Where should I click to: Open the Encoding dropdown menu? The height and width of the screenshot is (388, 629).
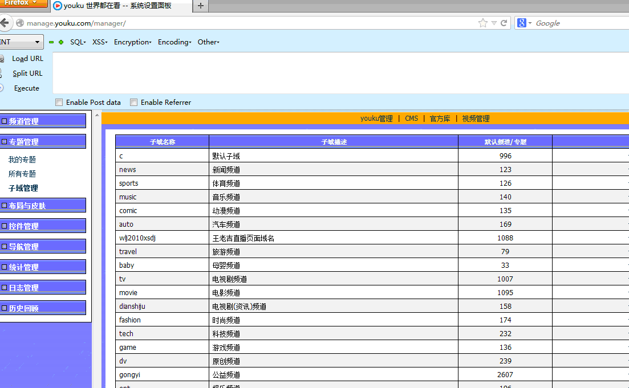175,42
